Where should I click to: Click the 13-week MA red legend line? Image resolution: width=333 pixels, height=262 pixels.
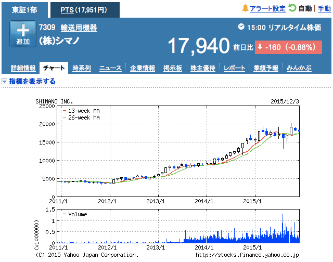tap(65, 111)
